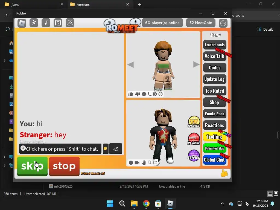Viewport: 280px width, 210px height.
Task: Click the yellow thumbs-up like icon
Action: pyautogui.click(x=224, y=173)
